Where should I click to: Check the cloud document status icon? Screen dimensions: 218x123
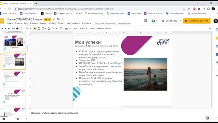point(63,19)
